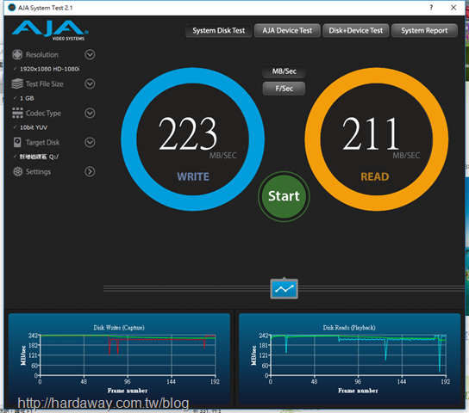Click the WRITE gauge label

[x=193, y=176]
